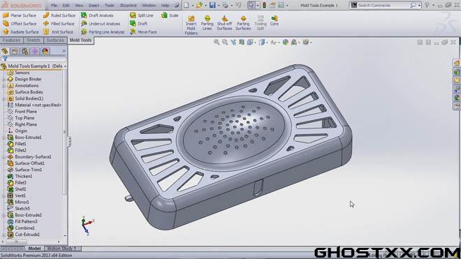Expand the Solid Bodies(1) folder

[4, 98]
